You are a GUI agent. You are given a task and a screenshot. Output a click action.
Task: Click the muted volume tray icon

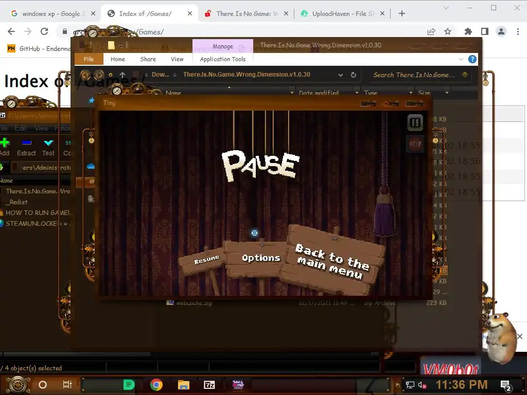pyautogui.click(x=422, y=385)
